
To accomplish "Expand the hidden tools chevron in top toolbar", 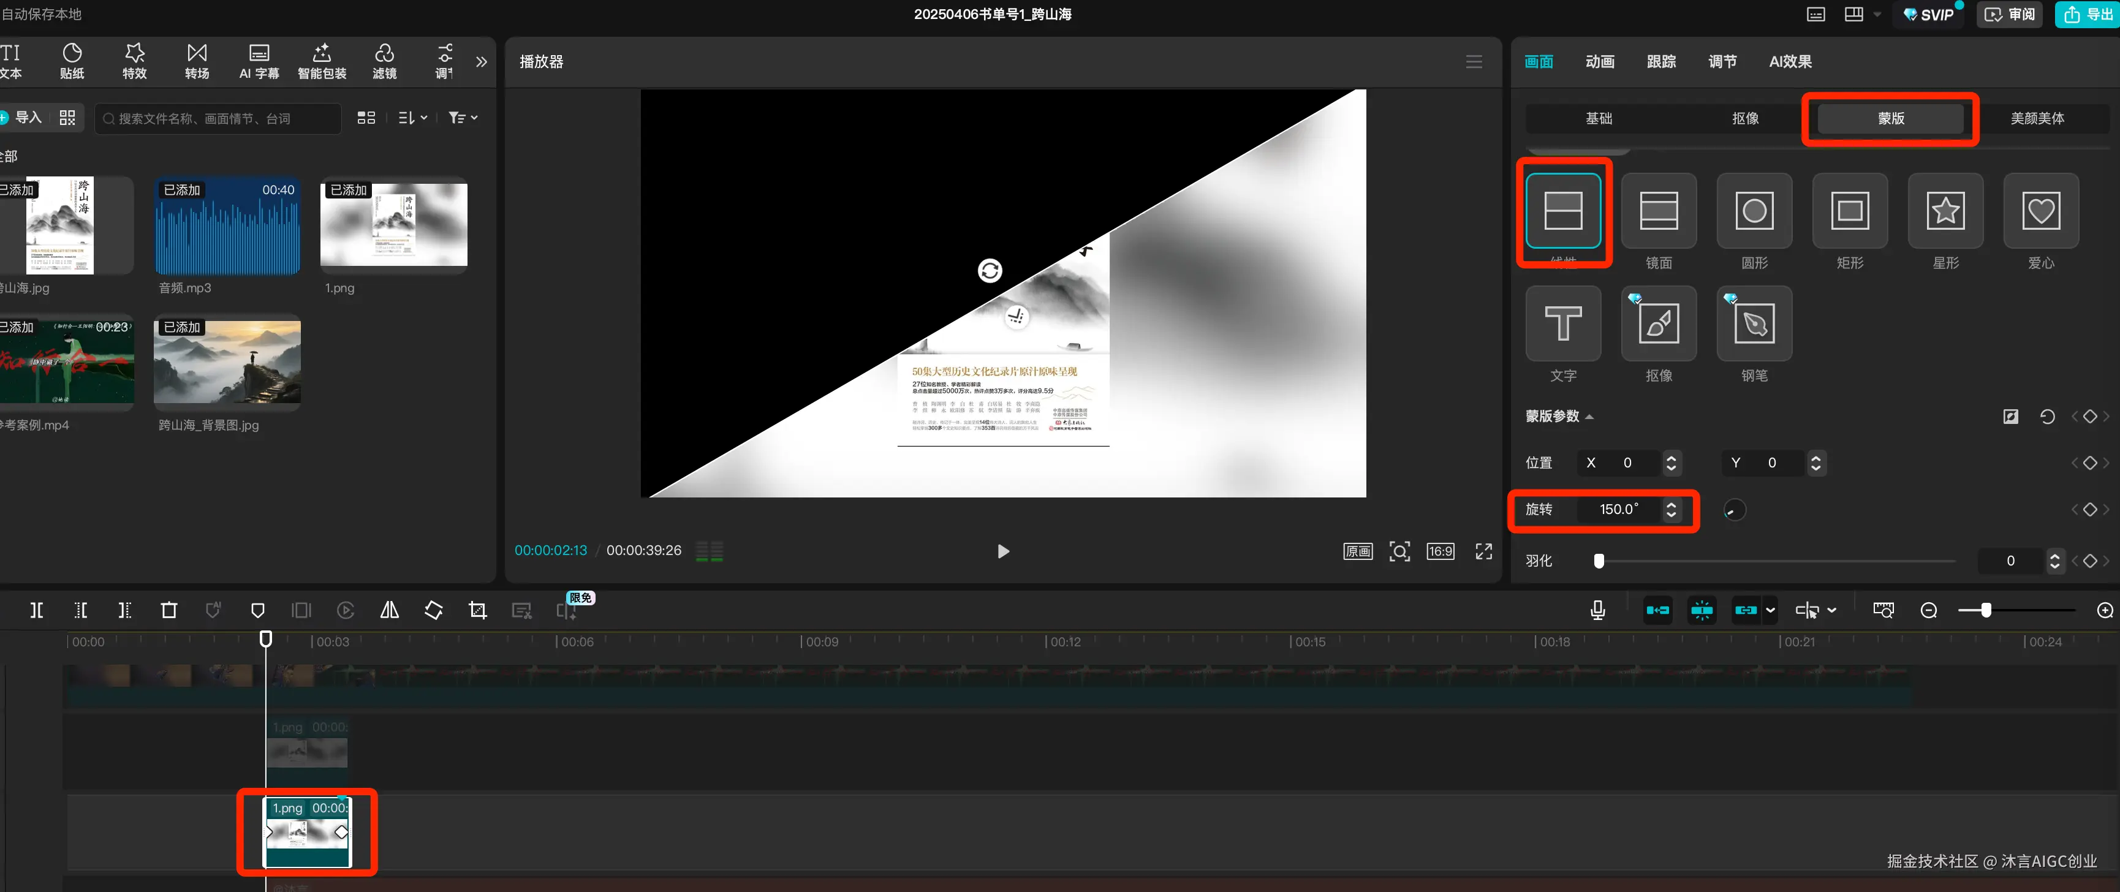I will [x=482, y=62].
